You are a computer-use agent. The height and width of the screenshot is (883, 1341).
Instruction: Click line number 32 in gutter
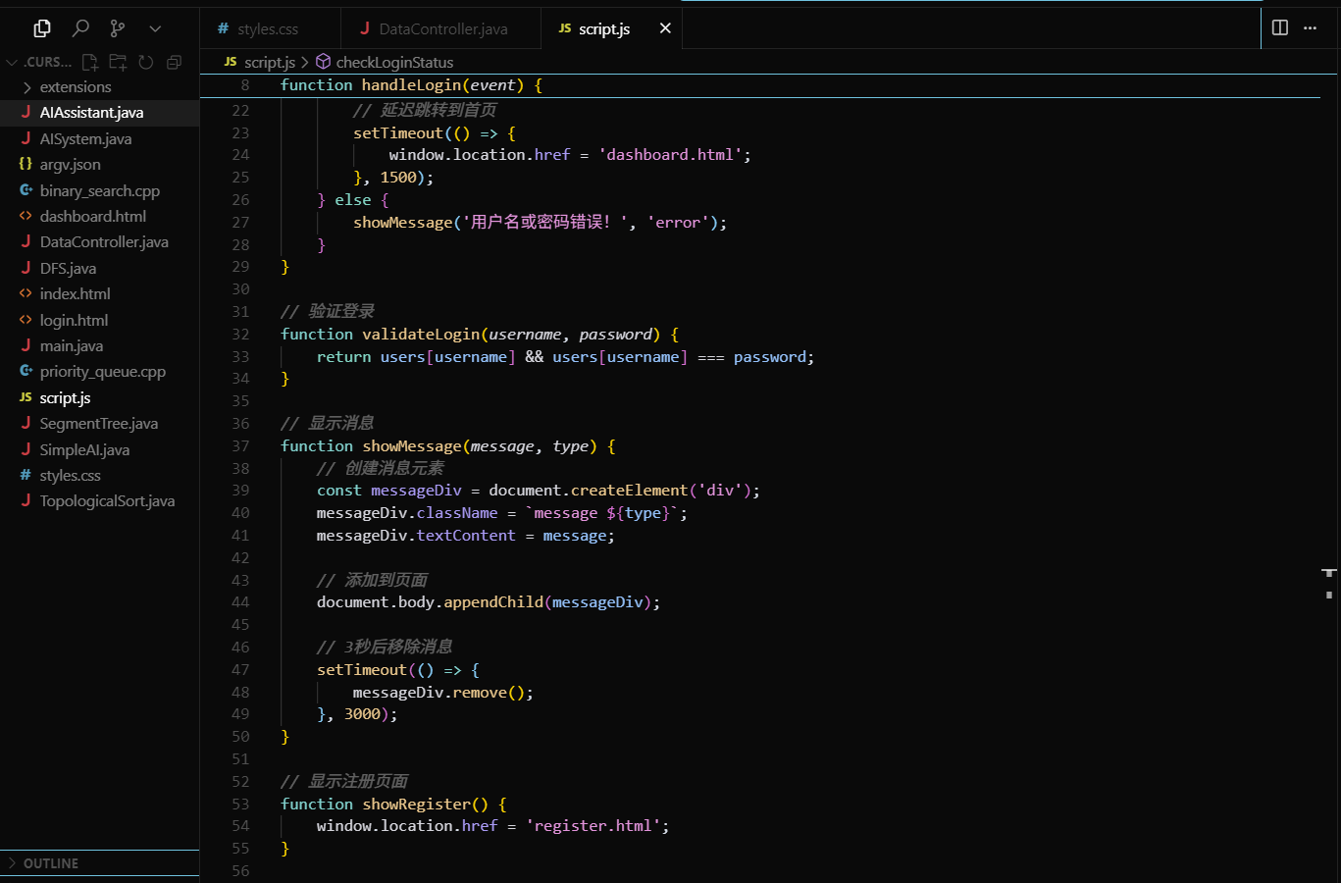240,335
